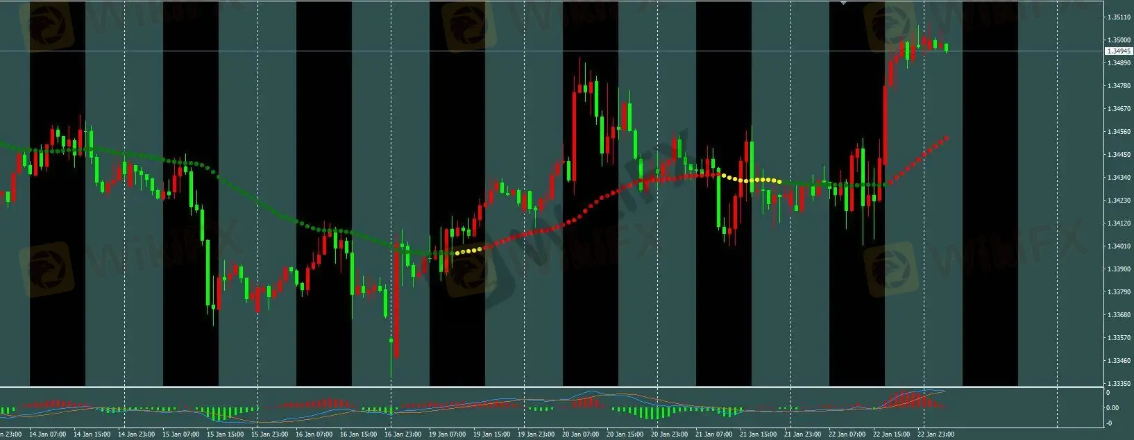Viewport: 1134px width, 440px height.
Task: Select the 19 Jan 07:00 time axis label
Action: point(448,434)
